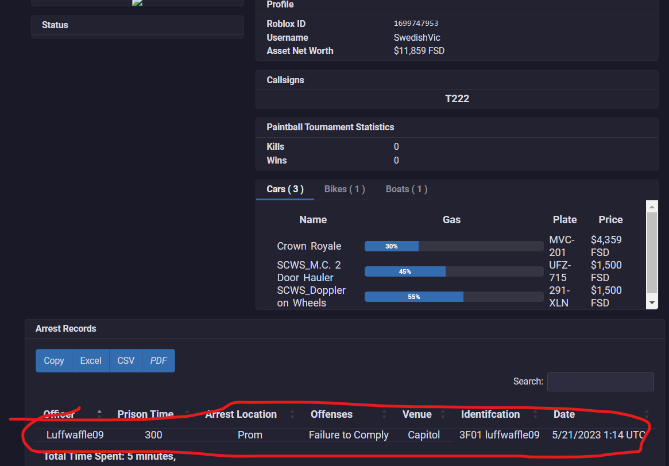Click the broken image icon above Status
Image resolution: width=669 pixels, height=466 pixels.
(x=137, y=2)
